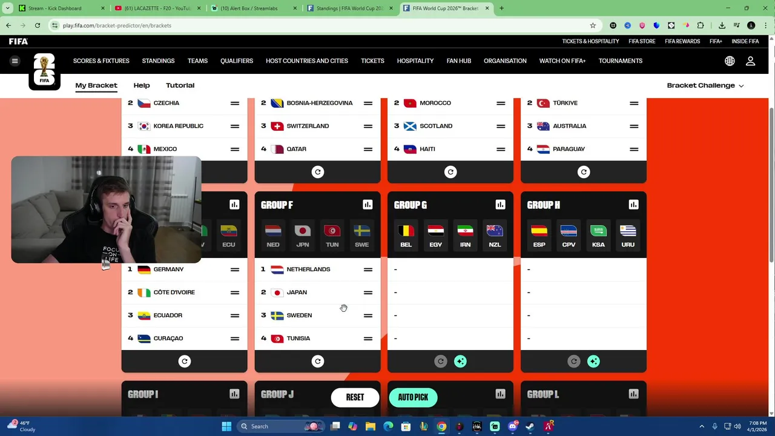This screenshot has height=436, width=775.
Task: Select Japan JPN flag in Group F
Action: 303,236
